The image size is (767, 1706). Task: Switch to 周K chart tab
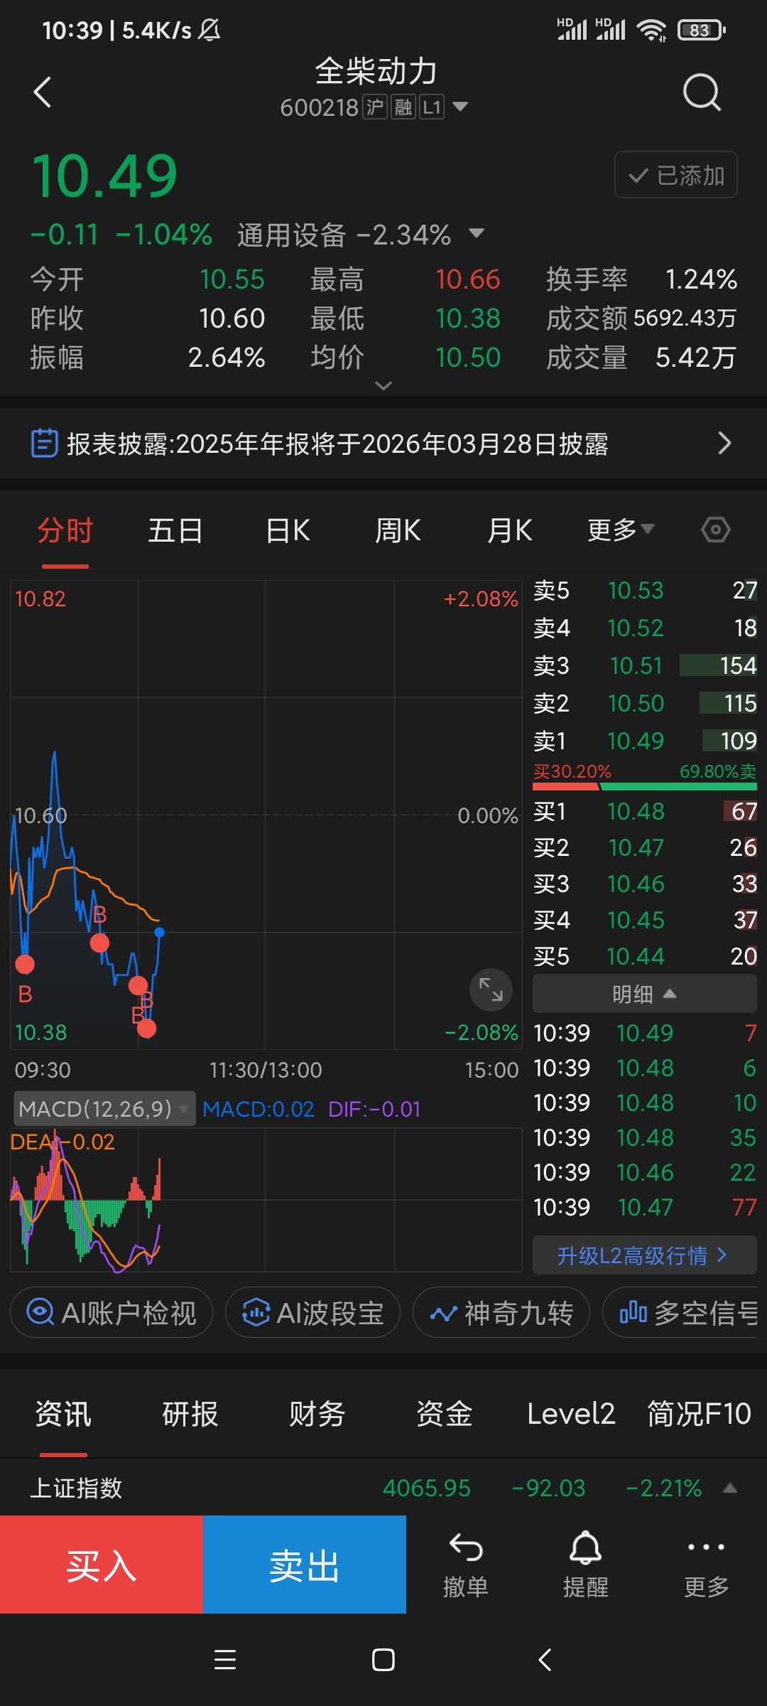tap(398, 530)
